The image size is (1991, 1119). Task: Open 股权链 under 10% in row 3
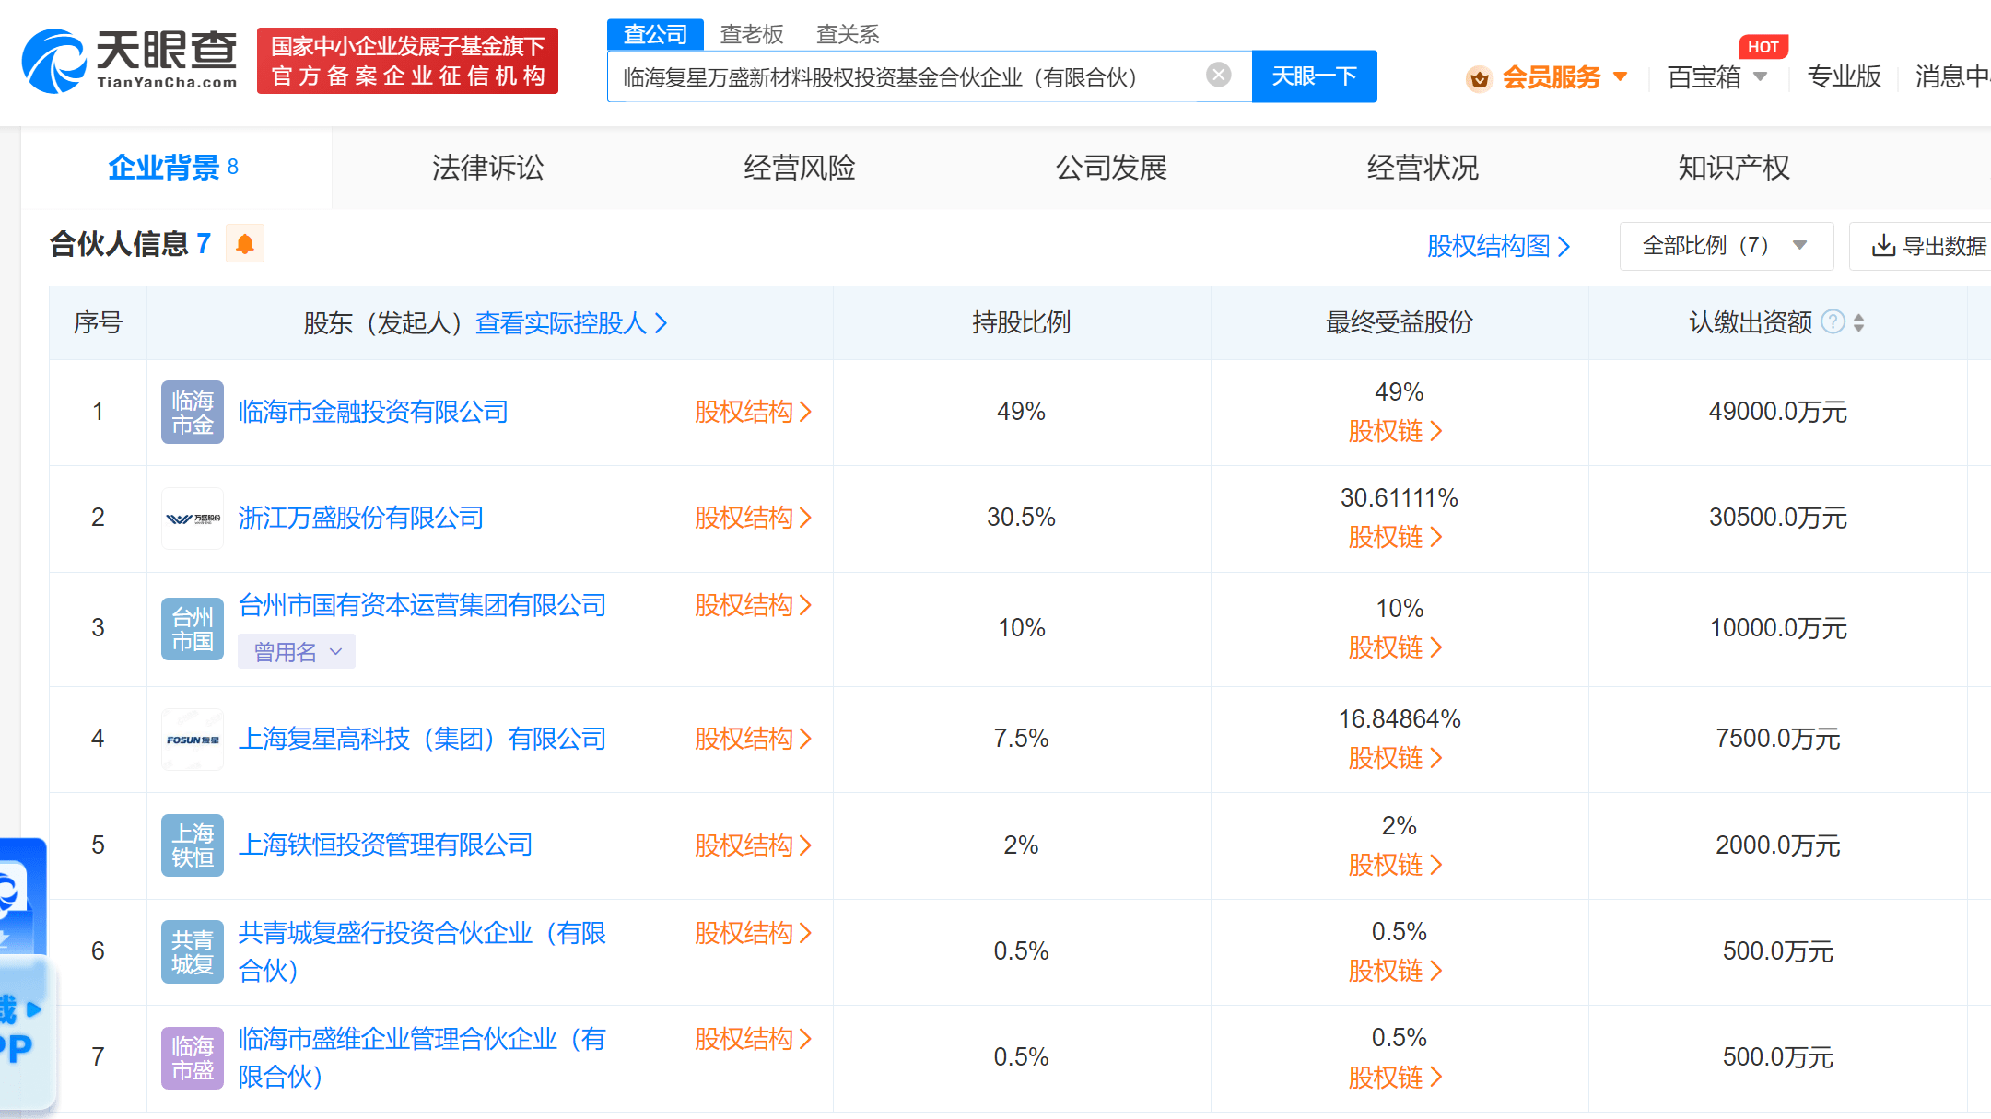coord(1395,647)
